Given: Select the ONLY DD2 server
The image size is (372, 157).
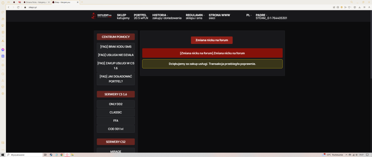Looking at the screenshot, I should tap(116, 104).
